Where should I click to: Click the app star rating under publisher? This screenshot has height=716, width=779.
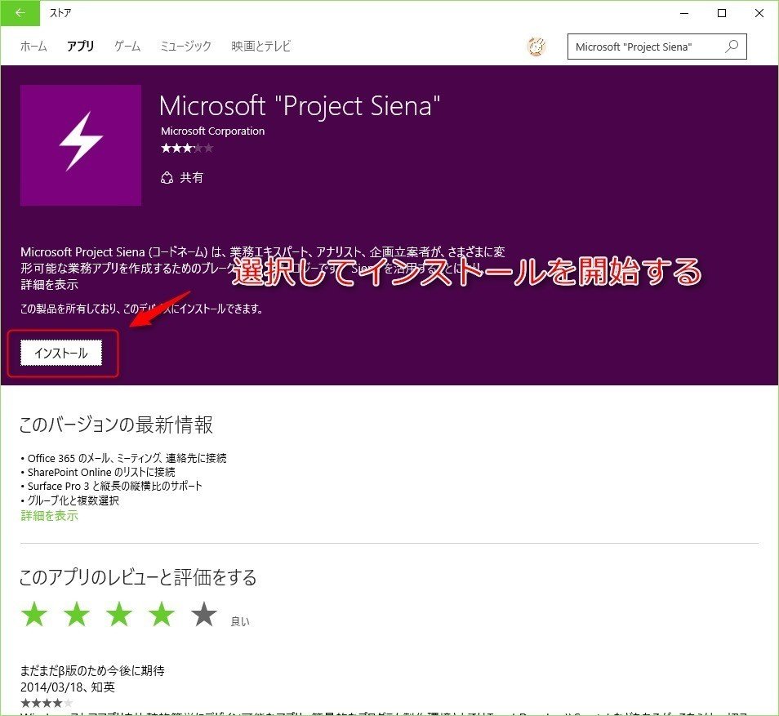[187, 148]
